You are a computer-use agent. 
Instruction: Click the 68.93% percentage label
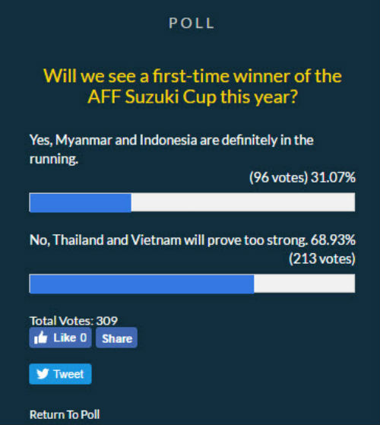point(333,240)
